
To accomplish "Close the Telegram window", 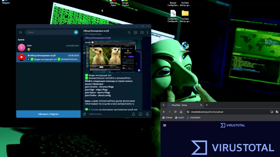I will pyautogui.click(x=148, y=26).
